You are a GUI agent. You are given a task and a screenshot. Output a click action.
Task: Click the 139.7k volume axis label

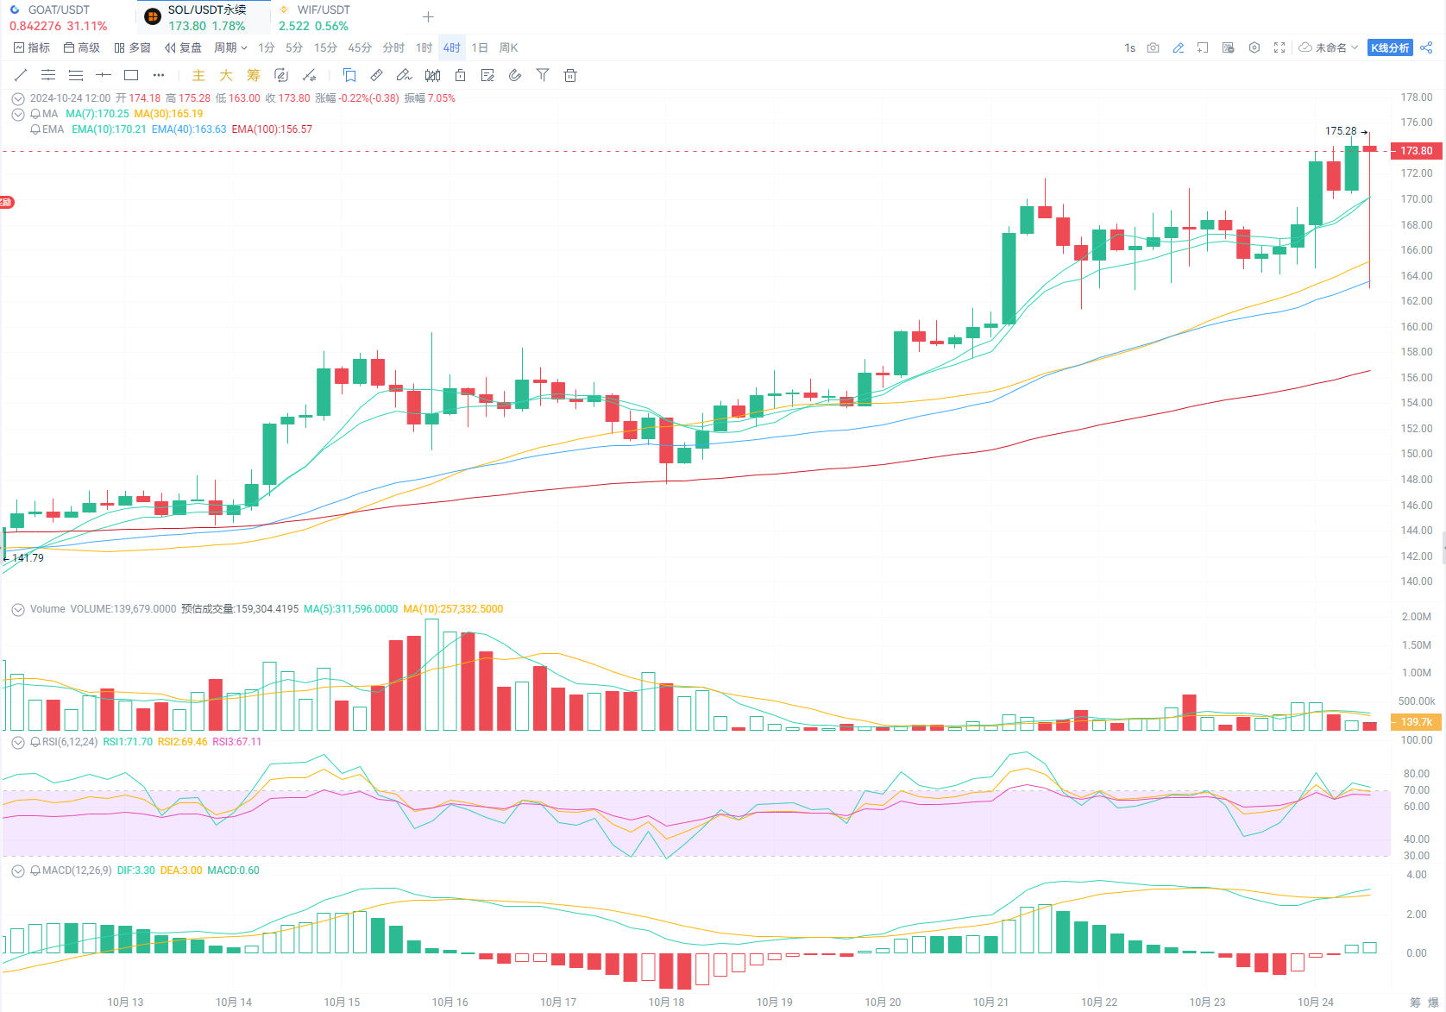click(1416, 722)
